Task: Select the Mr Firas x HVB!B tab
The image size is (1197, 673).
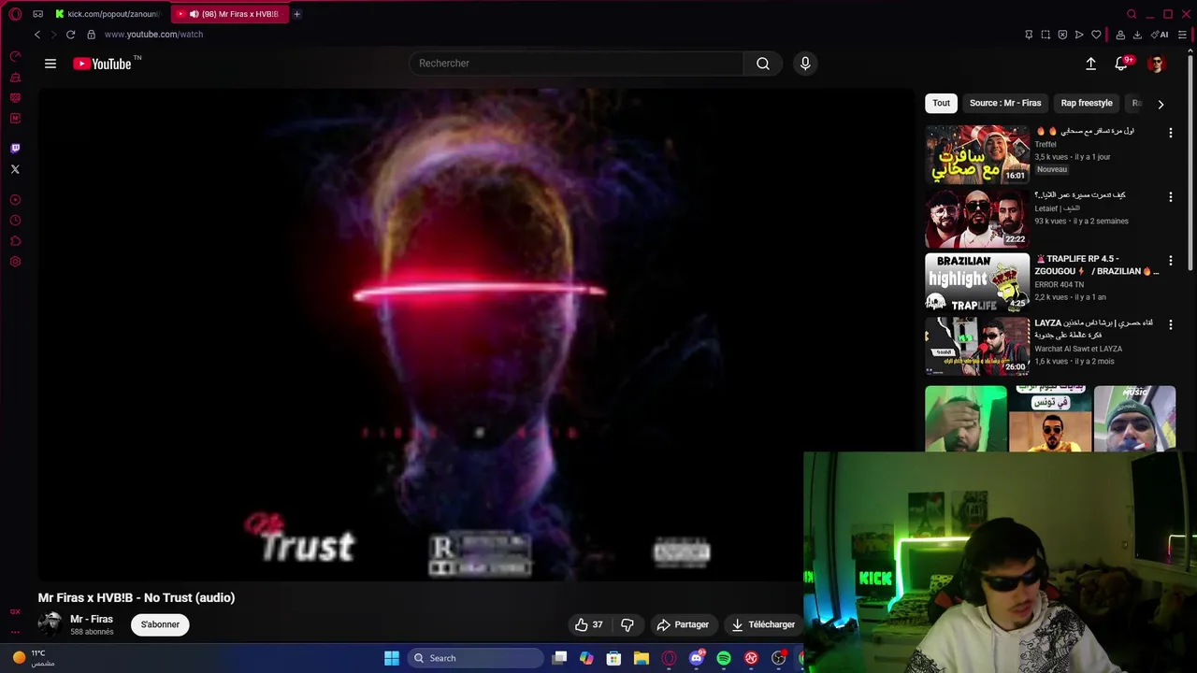Action: click(x=229, y=14)
